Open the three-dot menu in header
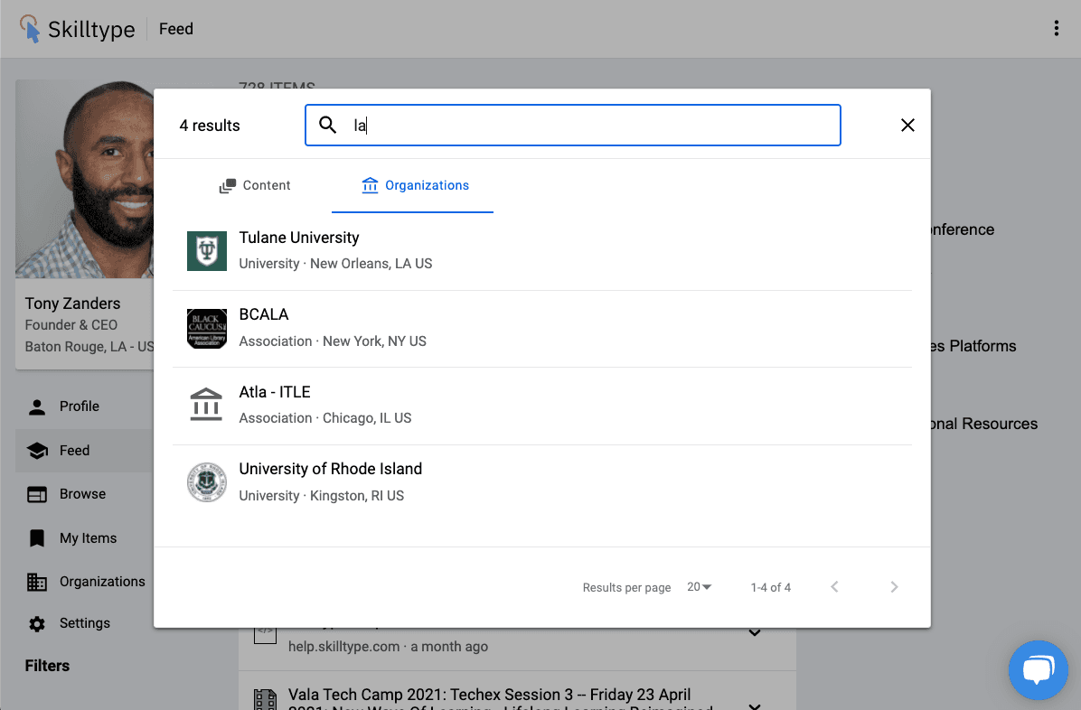 pos(1057,28)
